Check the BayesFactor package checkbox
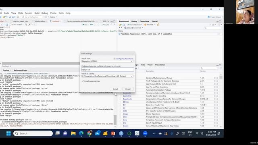 pos(120,99)
